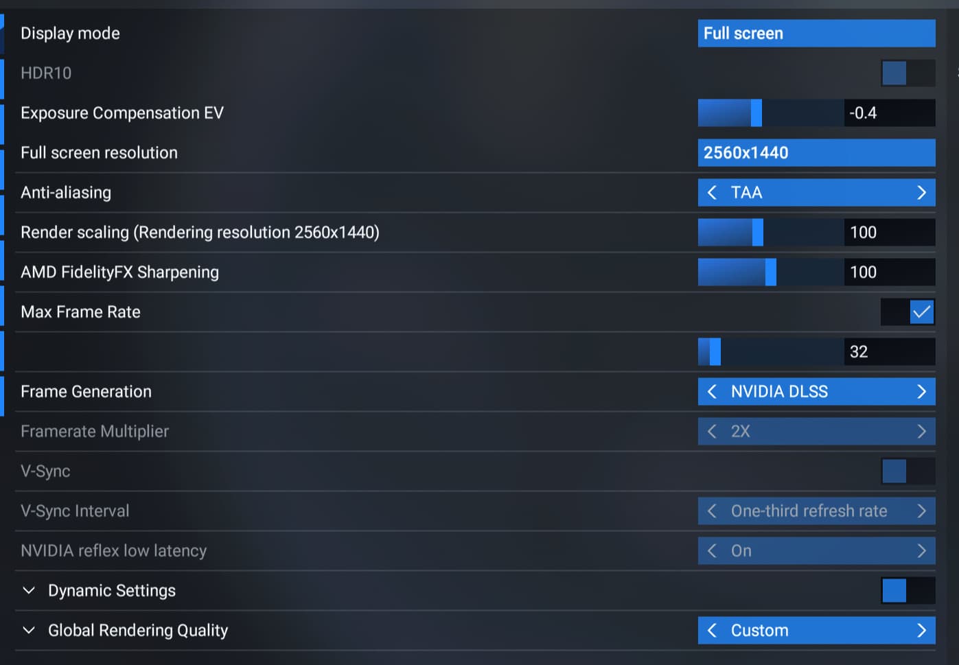Click the Render scaling label text

(x=200, y=232)
